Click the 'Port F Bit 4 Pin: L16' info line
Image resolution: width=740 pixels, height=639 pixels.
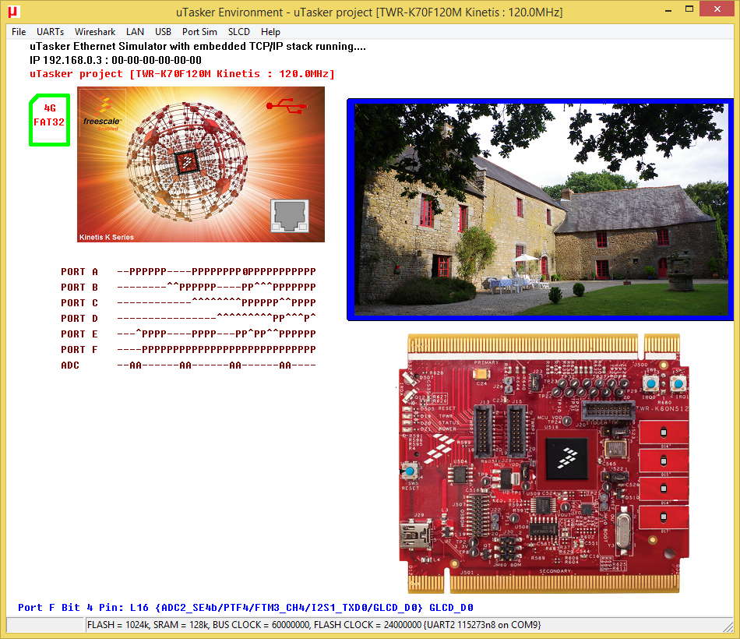click(x=245, y=607)
